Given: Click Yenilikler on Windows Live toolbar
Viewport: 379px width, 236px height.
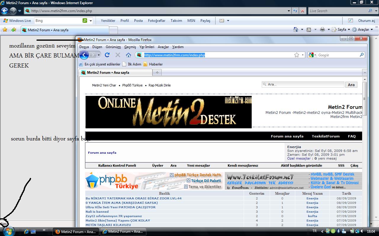Looking at the screenshot, I should [x=108, y=21].
